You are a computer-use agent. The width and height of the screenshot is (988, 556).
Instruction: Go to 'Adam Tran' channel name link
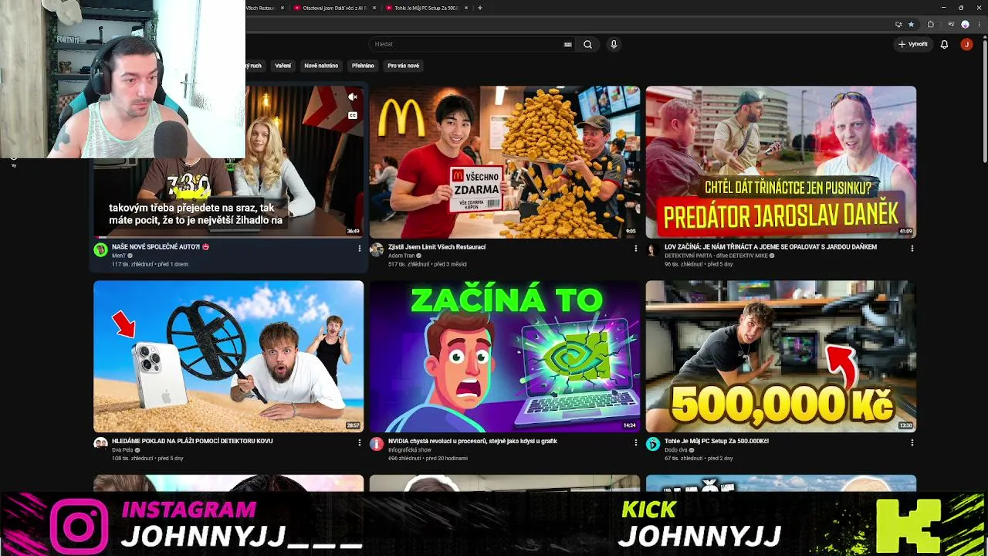(401, 256)
